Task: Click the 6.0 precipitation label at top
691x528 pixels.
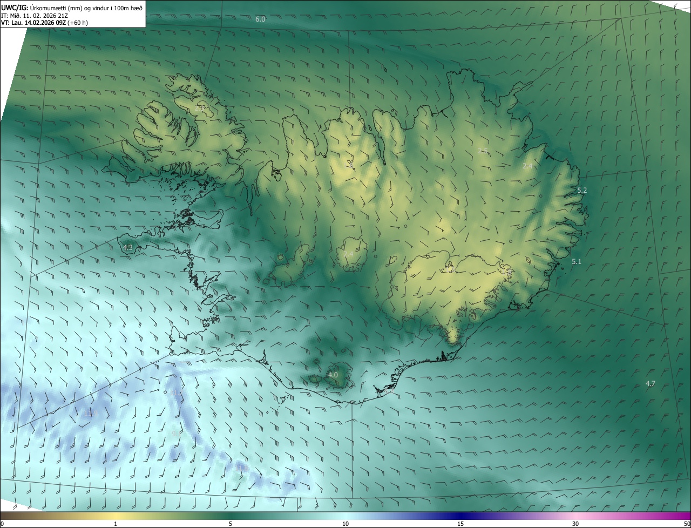Action: 260,19
